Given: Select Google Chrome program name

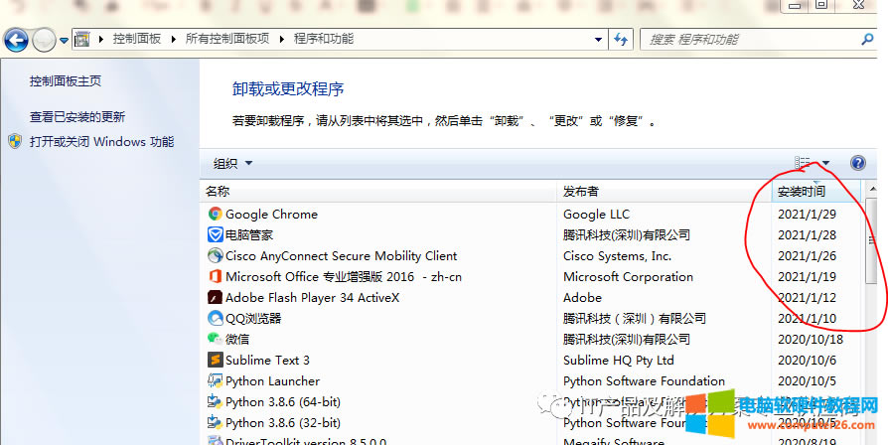Looking at the screenshot, I should (271, 214).
